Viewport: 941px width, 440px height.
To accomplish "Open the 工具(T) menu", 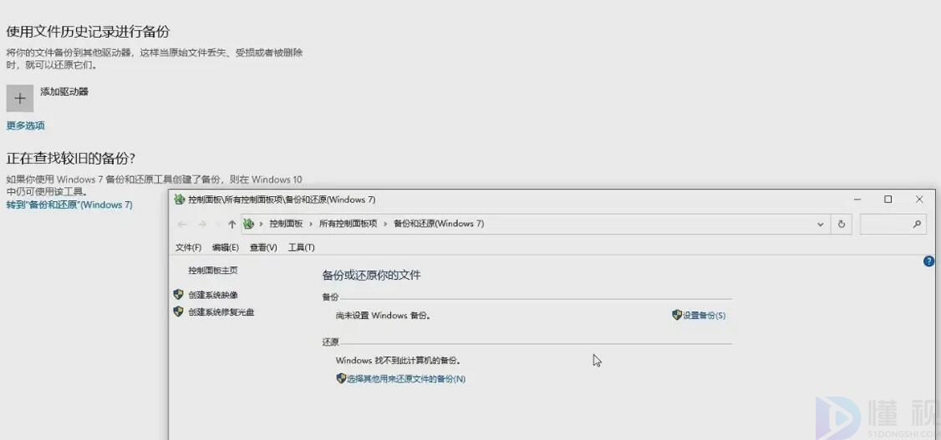I will (301, 248).
